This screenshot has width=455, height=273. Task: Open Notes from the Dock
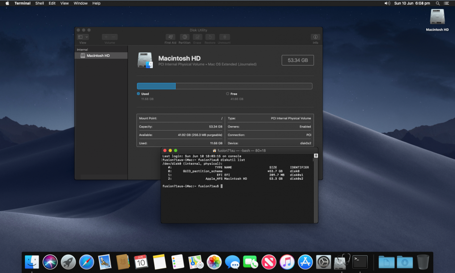159,262
